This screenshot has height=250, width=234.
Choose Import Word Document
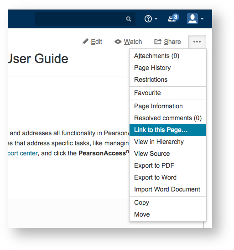click(168, 189)
